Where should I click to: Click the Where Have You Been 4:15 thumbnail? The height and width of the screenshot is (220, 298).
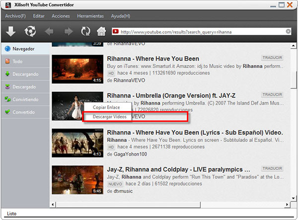77,69
